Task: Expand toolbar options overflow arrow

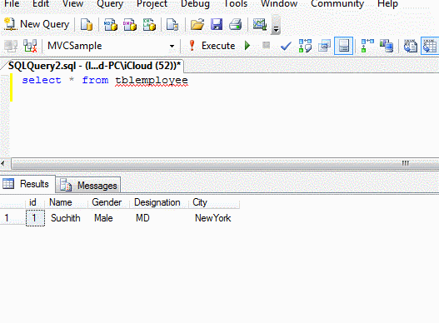Action: pos(276,25)
